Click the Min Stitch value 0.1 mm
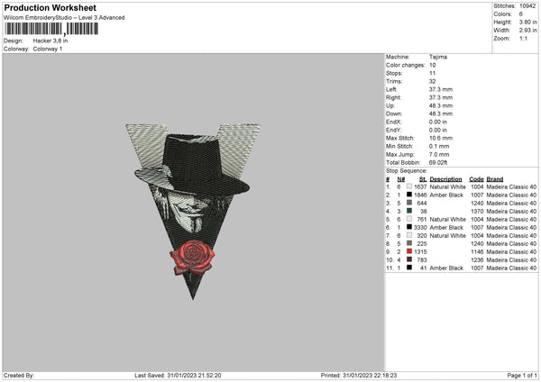541x382 pixels. (439, 146)
